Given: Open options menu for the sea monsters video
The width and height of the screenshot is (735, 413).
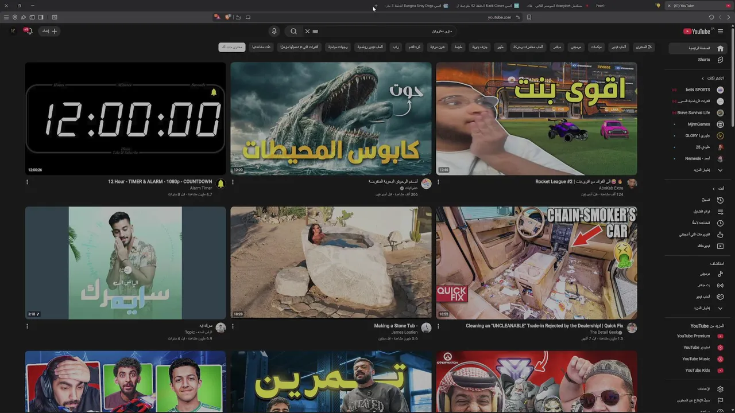Looking at the screenshot, I should (x=233, y=182).
